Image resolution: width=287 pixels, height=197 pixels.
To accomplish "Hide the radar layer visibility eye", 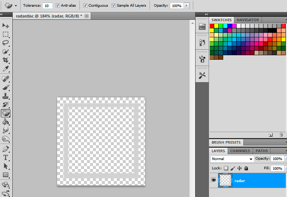I will (213, 180).
